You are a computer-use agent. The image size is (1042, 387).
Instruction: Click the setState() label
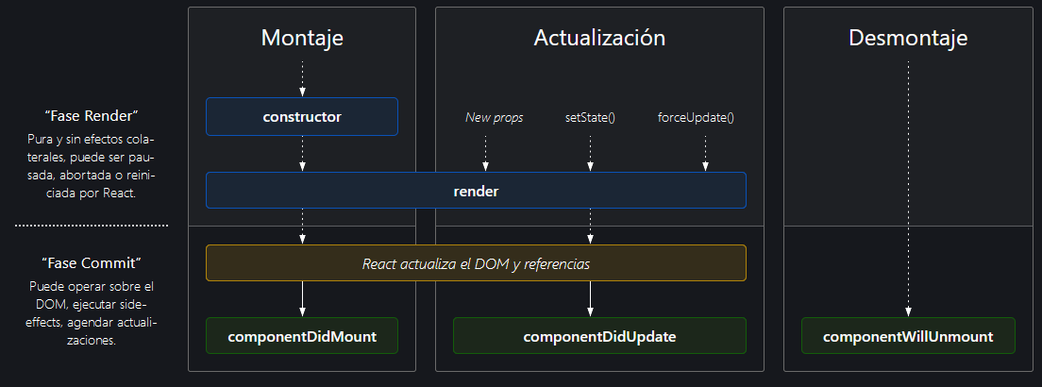click(x=590, y=118)
